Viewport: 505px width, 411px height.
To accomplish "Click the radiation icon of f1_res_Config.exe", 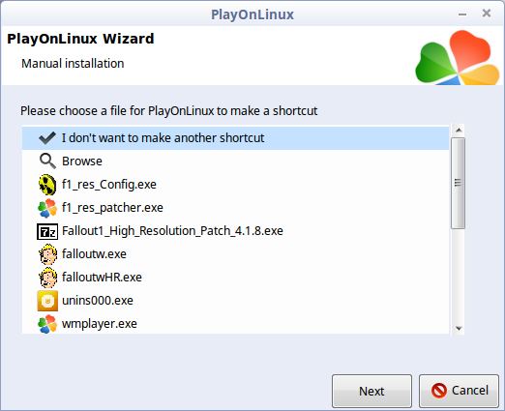I will pos(47,185).
